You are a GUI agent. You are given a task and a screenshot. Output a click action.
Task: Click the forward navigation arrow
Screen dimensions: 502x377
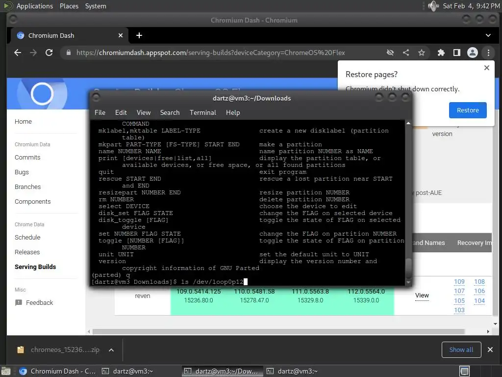(33, 53)
